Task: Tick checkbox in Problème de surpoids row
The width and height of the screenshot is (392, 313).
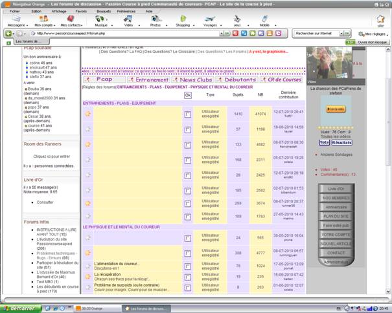Action: (x=188, y=288)
